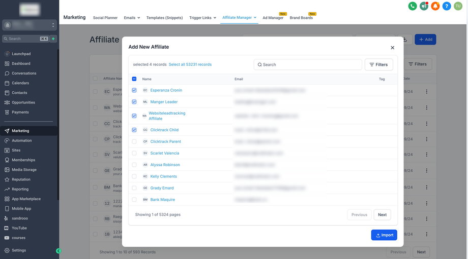The height and width of the screenshot is (259, 468).
Task: Focus the dialog Search field
Action: (x=308, y=64)
